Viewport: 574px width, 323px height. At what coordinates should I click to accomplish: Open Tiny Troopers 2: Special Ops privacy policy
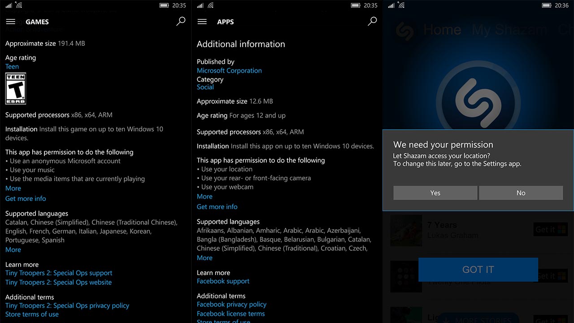[x=67, y=306]
